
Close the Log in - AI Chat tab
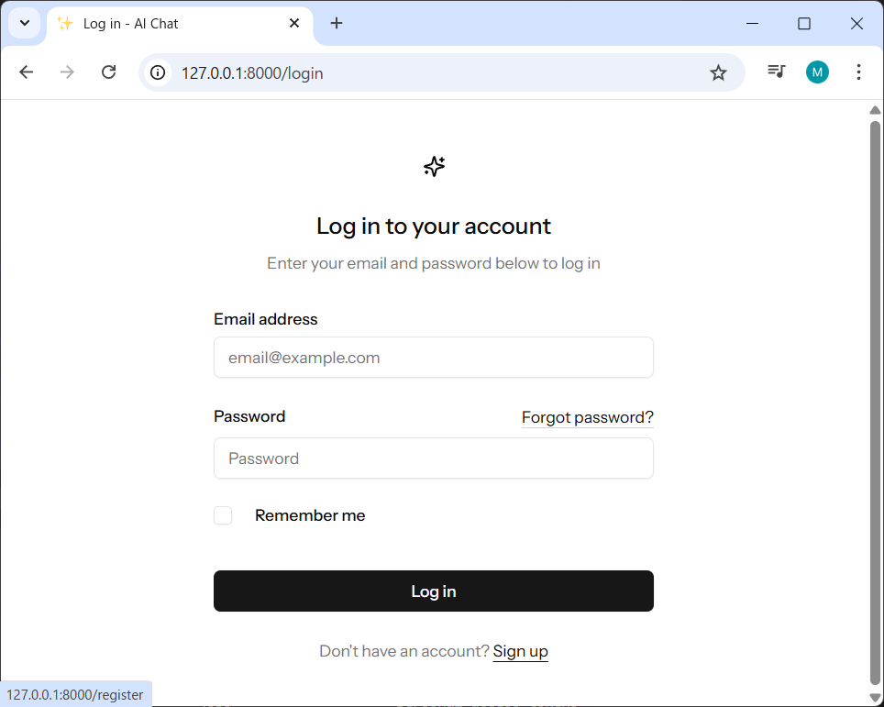pyautogui.click(x=294, y=24)
